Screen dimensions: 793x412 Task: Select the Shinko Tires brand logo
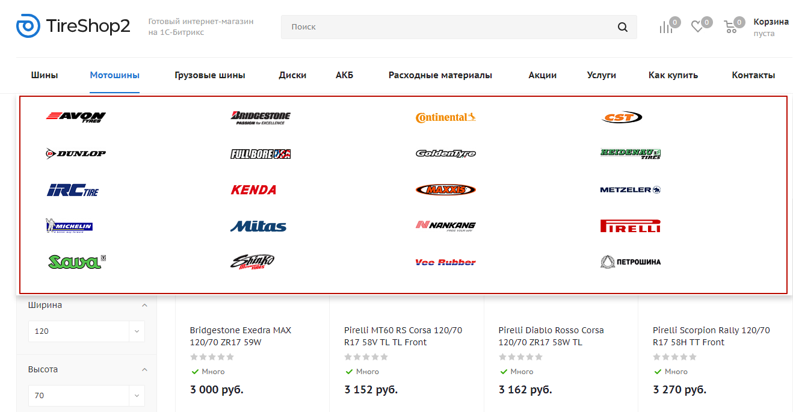(x=253, y=262)
